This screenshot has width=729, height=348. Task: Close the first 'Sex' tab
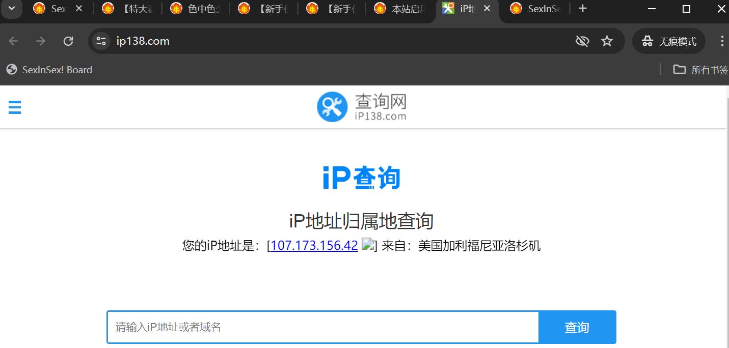pos(78,9)
